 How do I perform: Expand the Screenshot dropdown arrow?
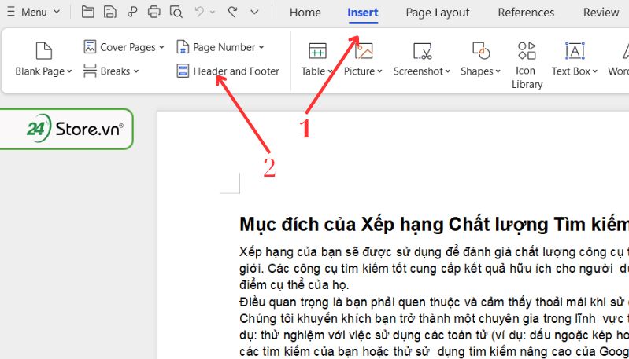[x=448, y=71]
